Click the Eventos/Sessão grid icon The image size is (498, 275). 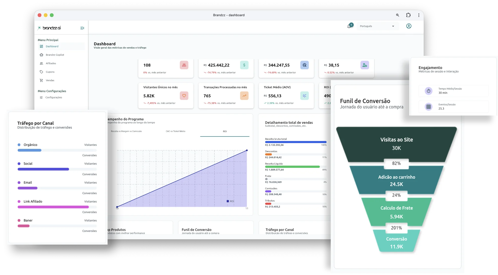click(x=428, y=106)
